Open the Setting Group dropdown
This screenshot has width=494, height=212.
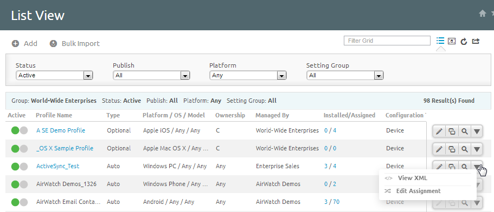(x=345, y=75)
